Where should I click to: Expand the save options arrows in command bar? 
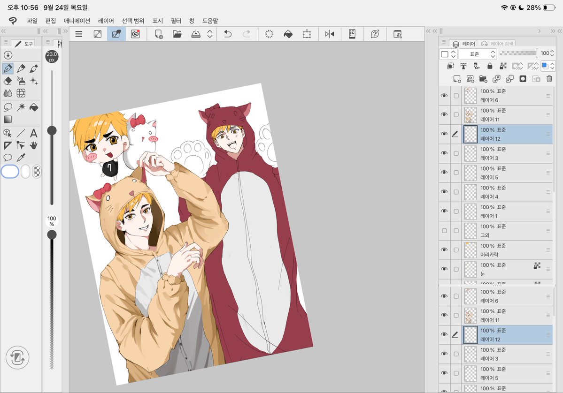coord(210,34)
